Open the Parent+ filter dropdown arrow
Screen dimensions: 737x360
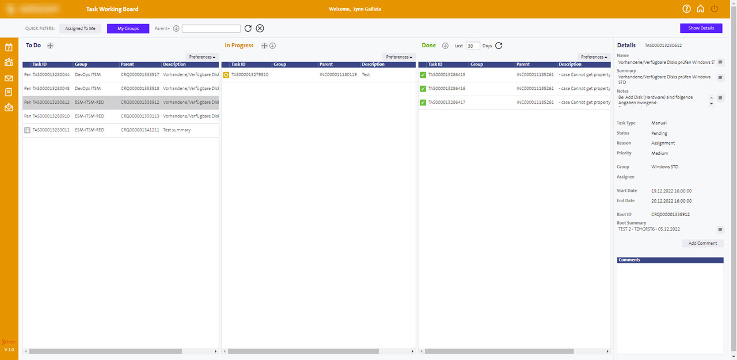(x=176, y=29)
